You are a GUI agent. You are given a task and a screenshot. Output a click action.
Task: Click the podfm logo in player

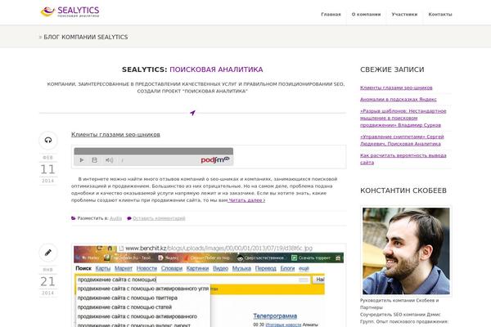click(x=214, y=160)
